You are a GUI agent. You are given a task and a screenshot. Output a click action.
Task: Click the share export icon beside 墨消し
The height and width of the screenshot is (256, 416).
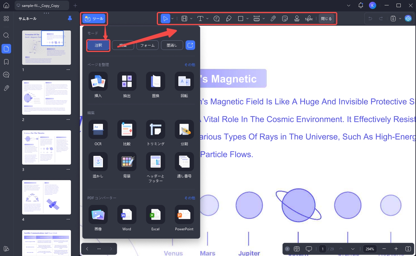point(190,45)
